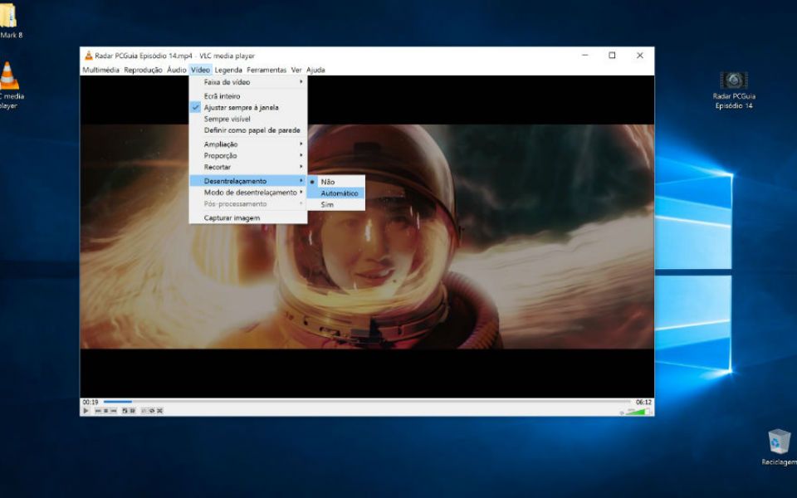
Task: Click the VLC cone icon in title bar
Action: 89,56
